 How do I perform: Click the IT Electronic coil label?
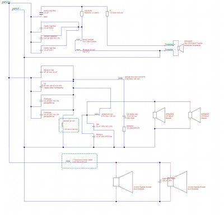tap(82, 161)
